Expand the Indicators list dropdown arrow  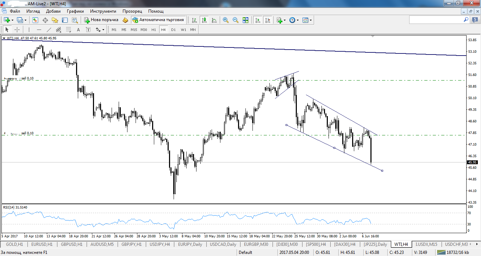tap(285, 20)
